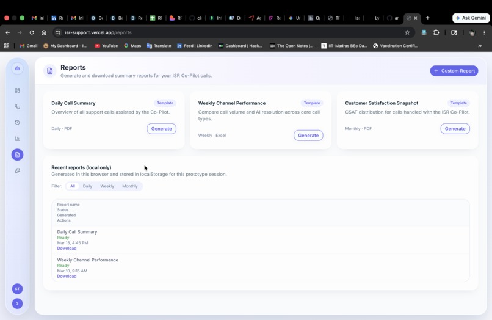
Task: Open the Maps bookmark
Action: pyautogui.click(x=132, y=46)
